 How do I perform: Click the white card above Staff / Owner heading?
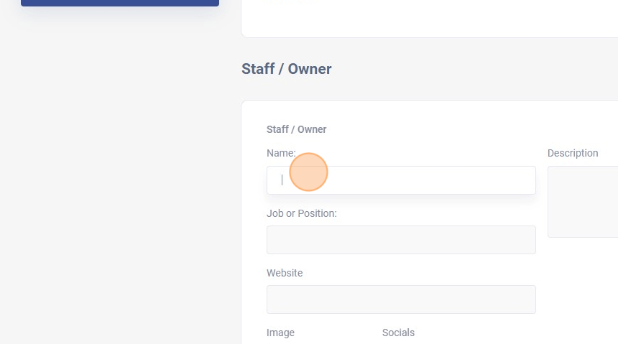pyautogui.click(x=431, y=18)
